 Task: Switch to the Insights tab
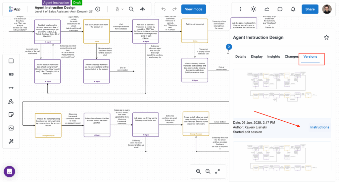point(273,57)
